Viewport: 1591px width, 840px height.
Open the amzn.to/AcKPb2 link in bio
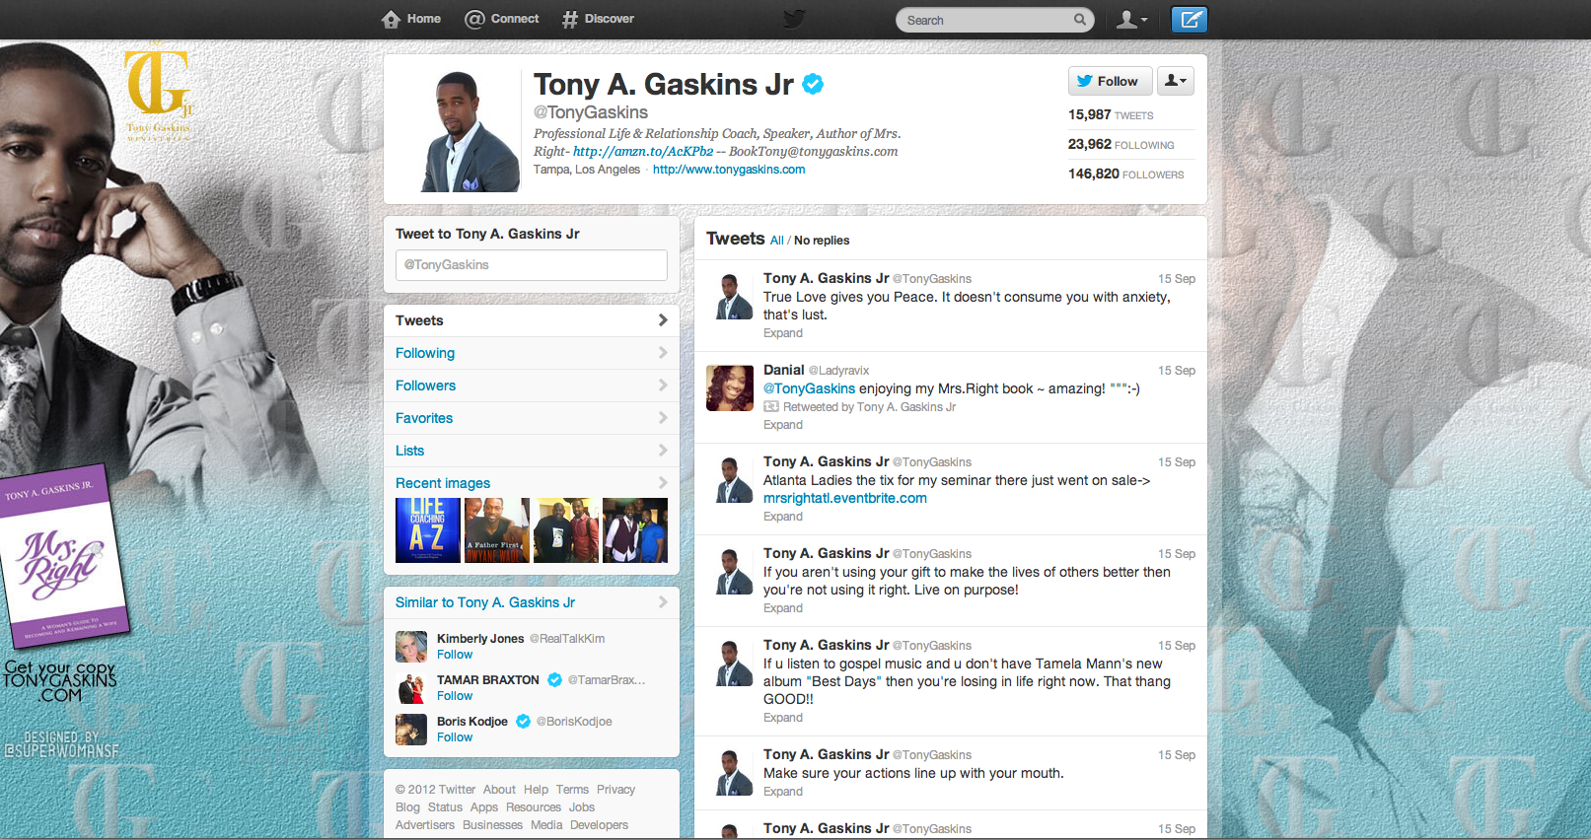pyautogui.click(x=643, y=152)
